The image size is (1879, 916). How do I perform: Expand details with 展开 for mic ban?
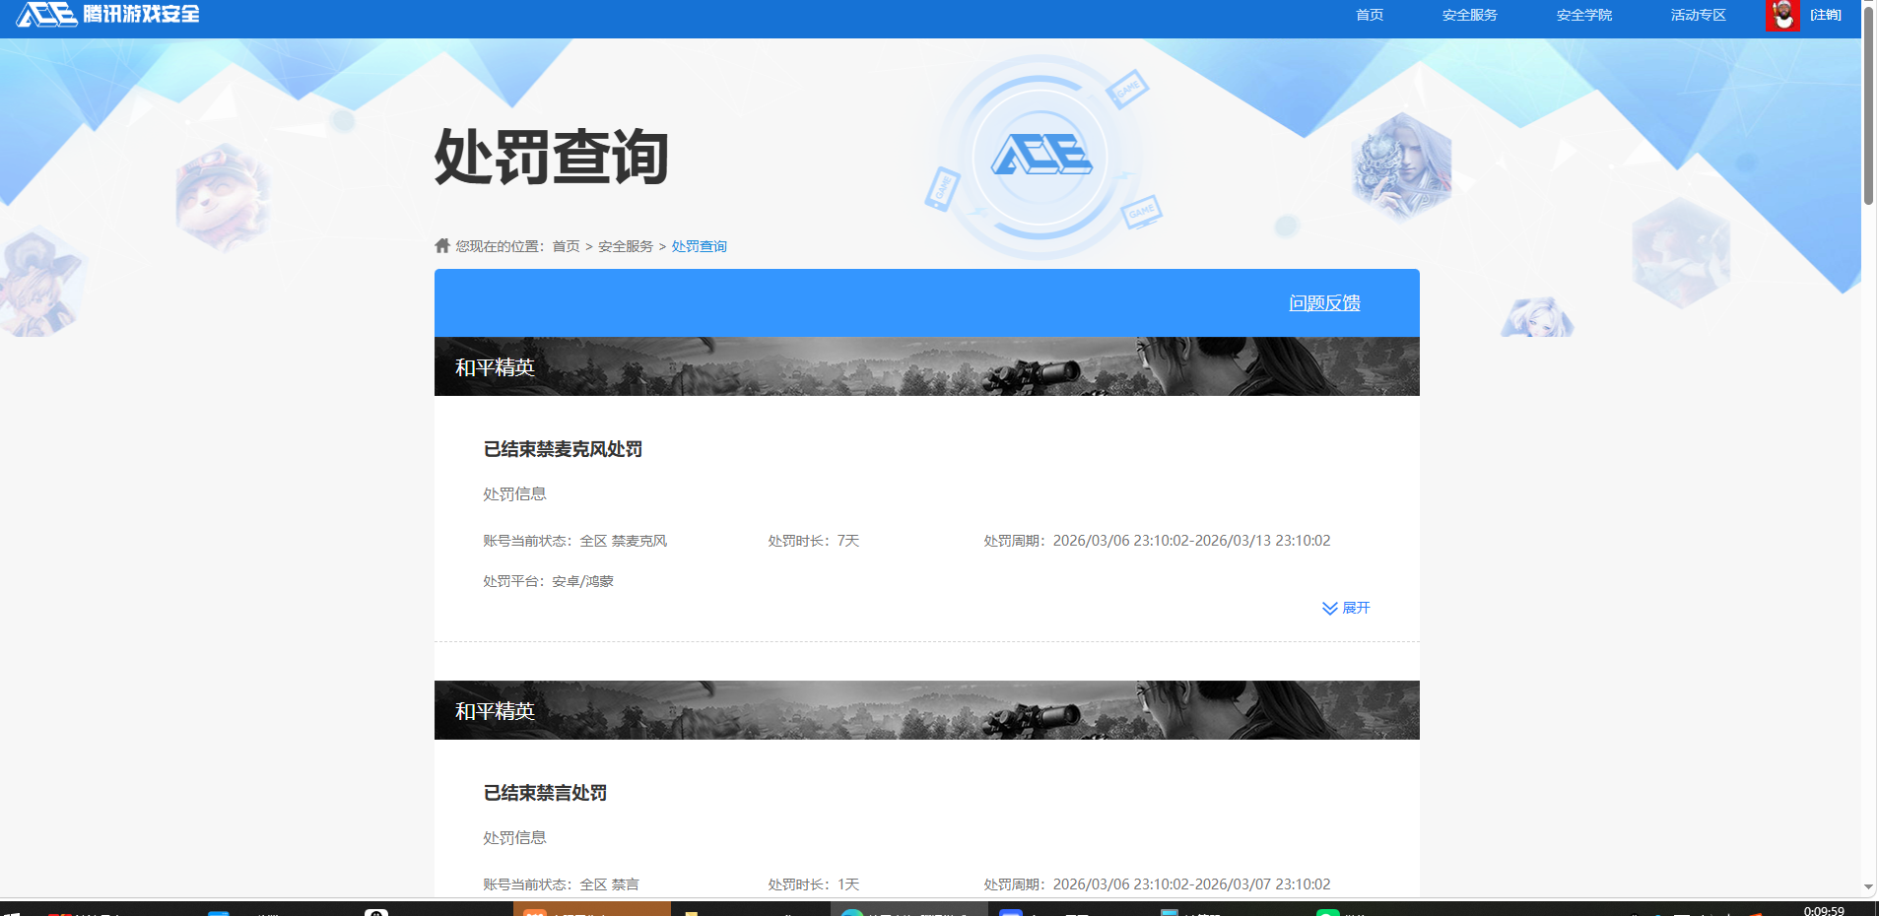click(1356, 608)
